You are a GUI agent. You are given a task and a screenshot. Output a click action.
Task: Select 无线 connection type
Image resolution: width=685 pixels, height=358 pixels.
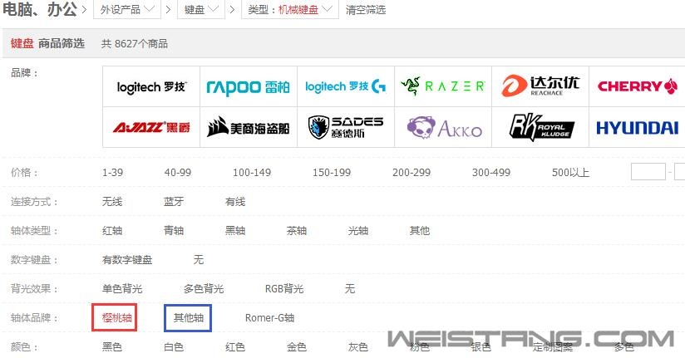coord(112,202)
